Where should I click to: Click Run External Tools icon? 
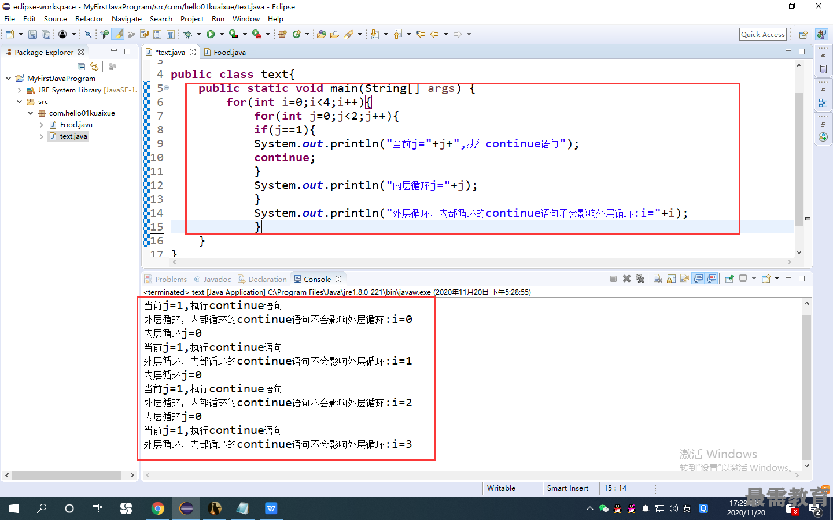click(256, 34)
